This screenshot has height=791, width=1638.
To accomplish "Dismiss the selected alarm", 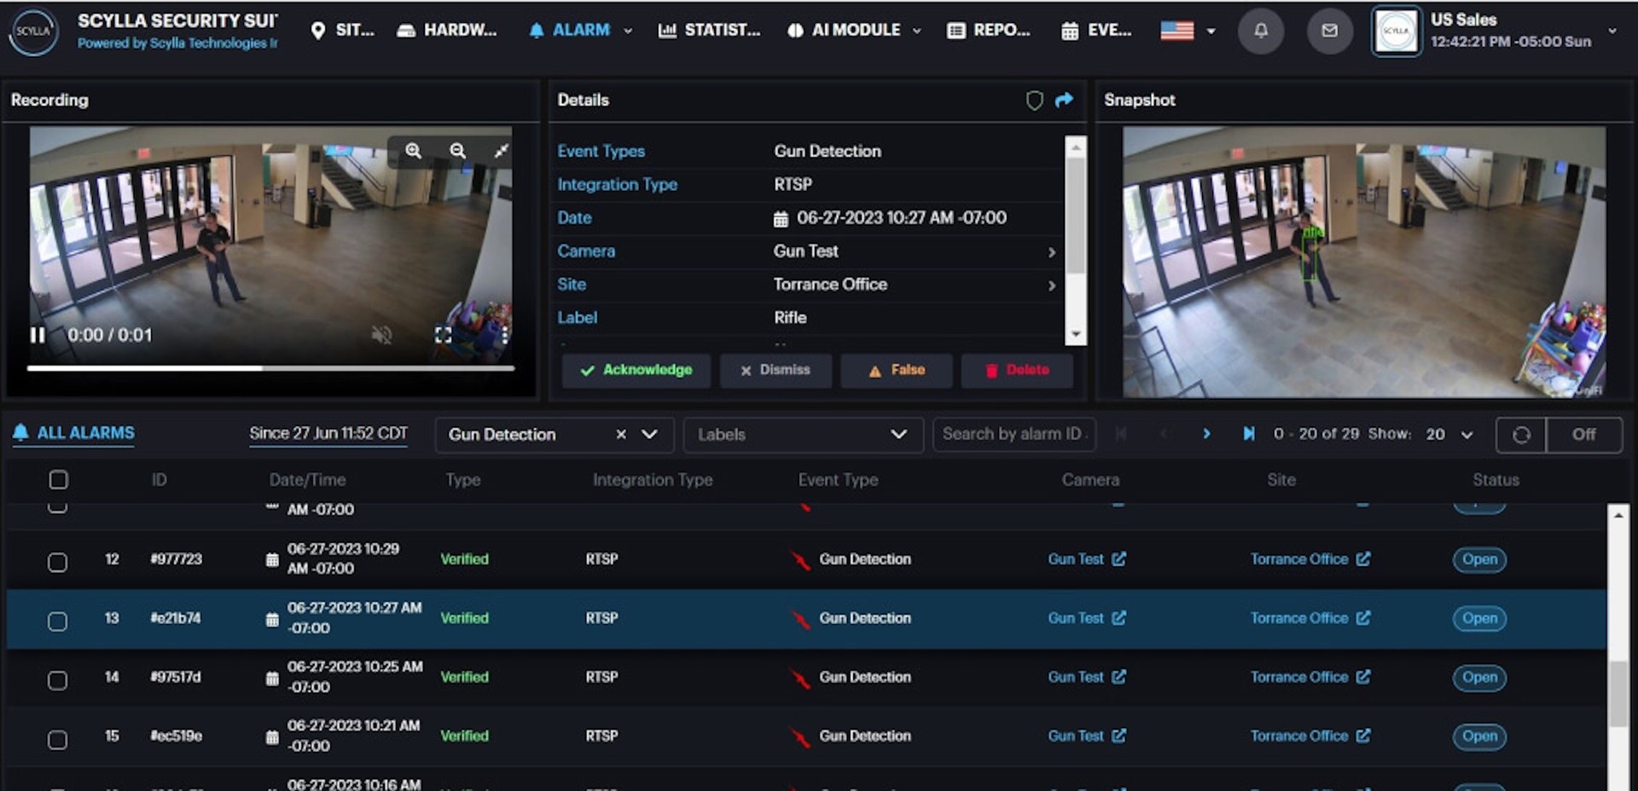I will click(x=775, y=371).
